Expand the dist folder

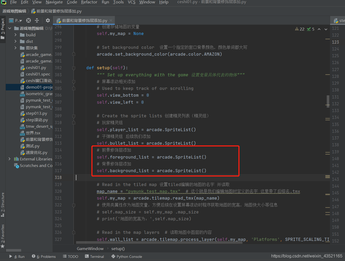15,41
